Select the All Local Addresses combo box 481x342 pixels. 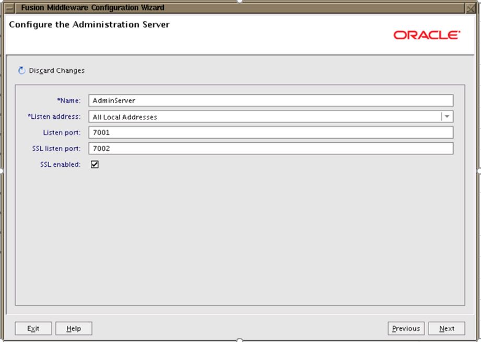click(x=271, y=116)
